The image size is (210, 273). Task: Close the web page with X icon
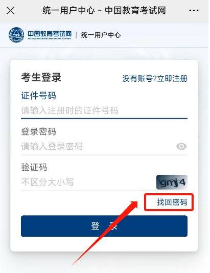[10, 11]
